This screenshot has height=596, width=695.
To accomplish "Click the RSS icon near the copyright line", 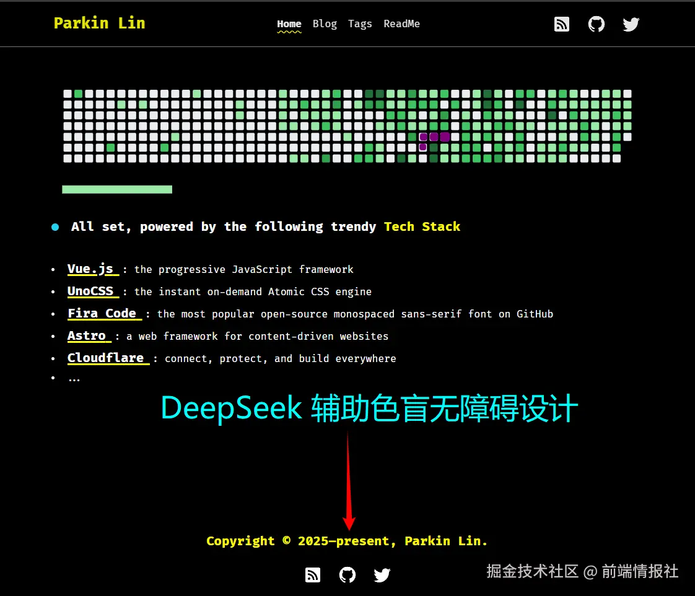I will pyautogui.click(x=312, y=574).
